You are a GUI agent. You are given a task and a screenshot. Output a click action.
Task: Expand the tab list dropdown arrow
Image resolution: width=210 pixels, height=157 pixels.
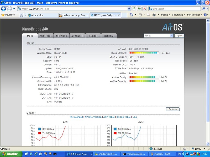25,15
